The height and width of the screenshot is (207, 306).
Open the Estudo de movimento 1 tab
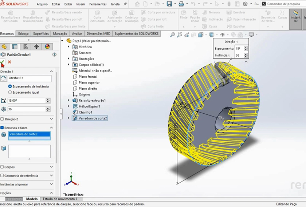(60, 199)
